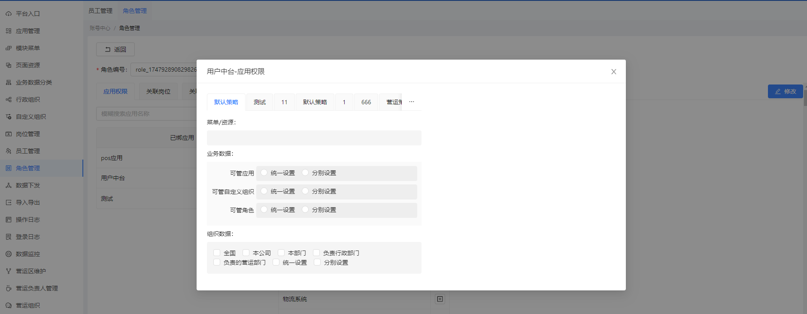The height and width of the screenshot is (314, 807).
Task: Click the 登录日志 sidebar icon
Action: point(9,237)
